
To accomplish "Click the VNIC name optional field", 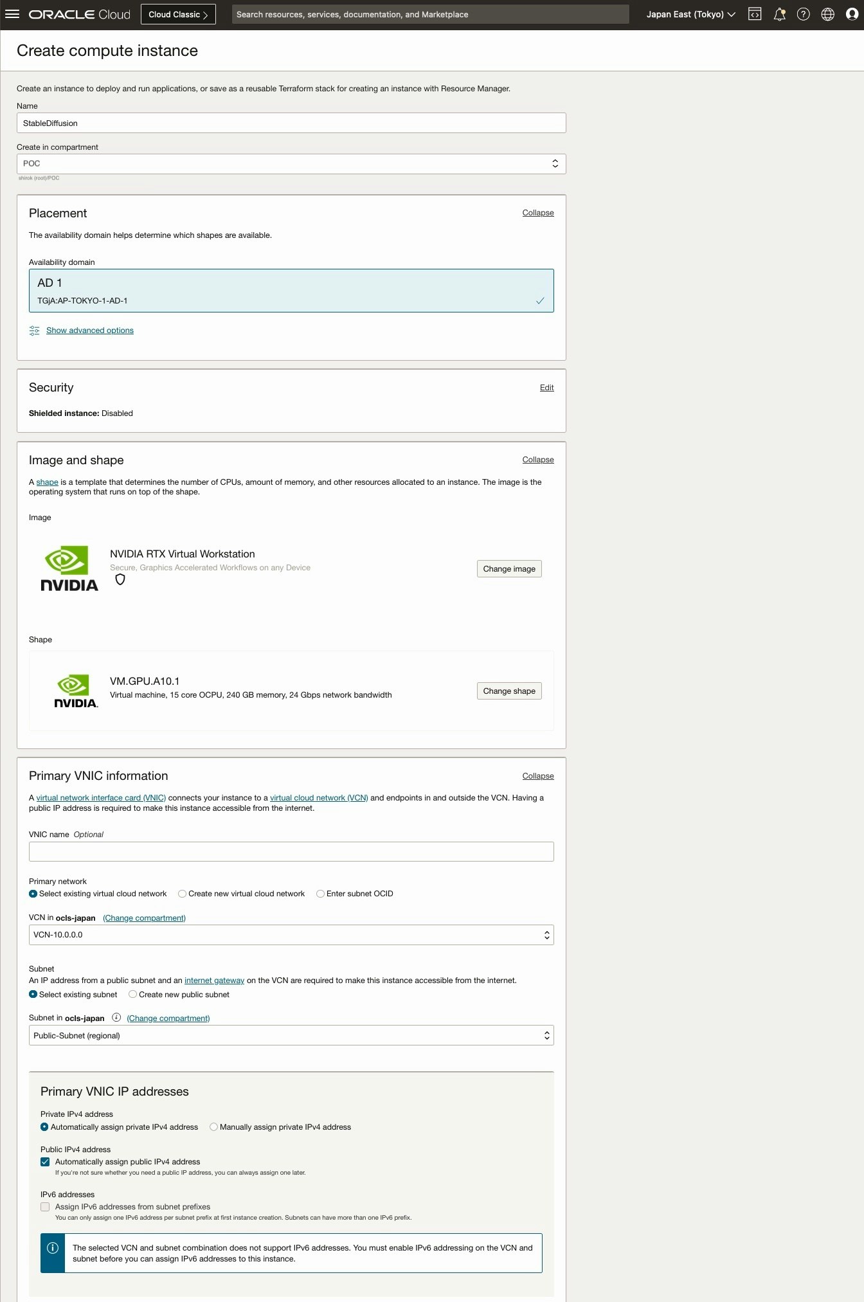I will [291, 851].
